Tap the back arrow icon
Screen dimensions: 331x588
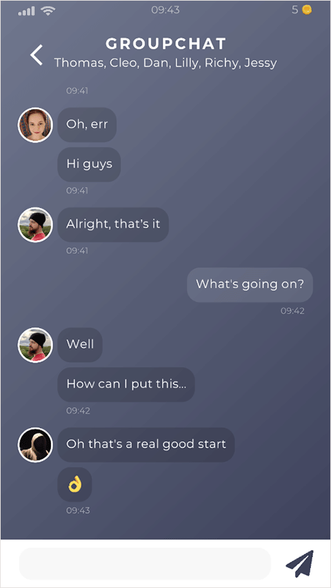click(37, 55)
